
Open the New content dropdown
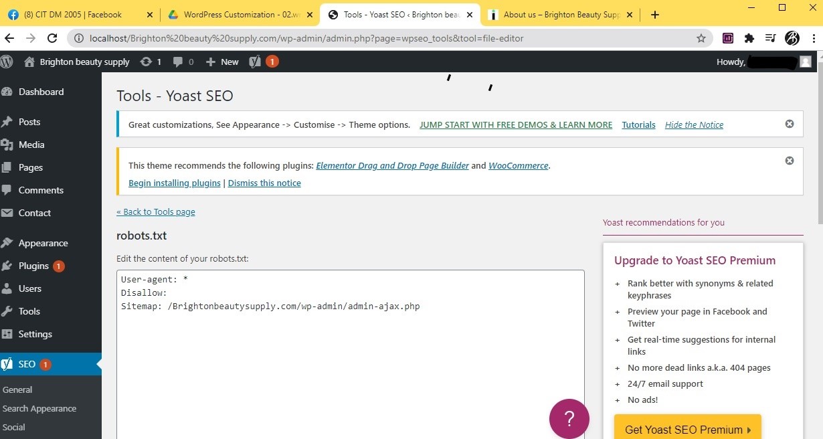tap(222, 62)
